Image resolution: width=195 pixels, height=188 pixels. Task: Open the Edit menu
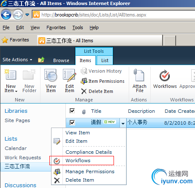[x=20, y=27]
